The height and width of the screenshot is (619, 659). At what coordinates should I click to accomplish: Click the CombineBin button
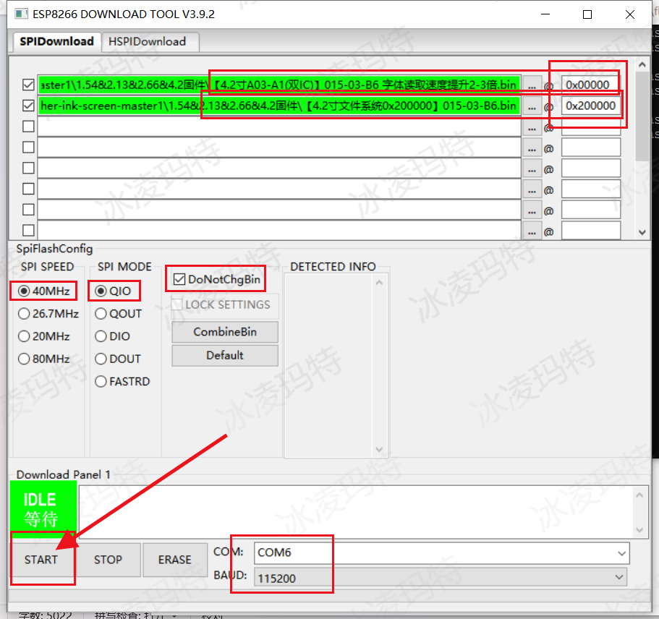(x=225, y=332)
